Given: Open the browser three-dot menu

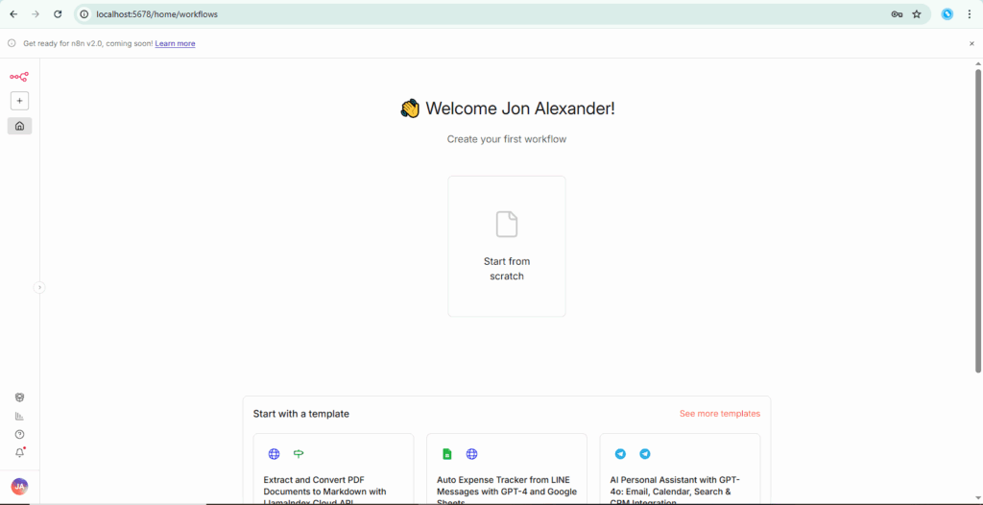Looking at the screenshot, I should pyautogui.click(x=970, y=13).
